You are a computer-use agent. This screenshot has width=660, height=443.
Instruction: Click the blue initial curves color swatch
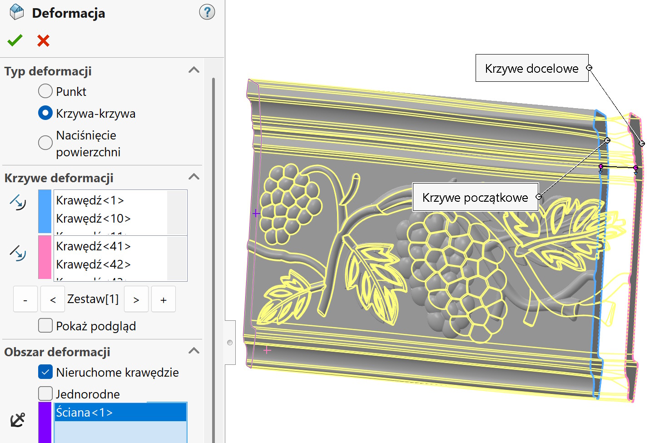point(45,211)
